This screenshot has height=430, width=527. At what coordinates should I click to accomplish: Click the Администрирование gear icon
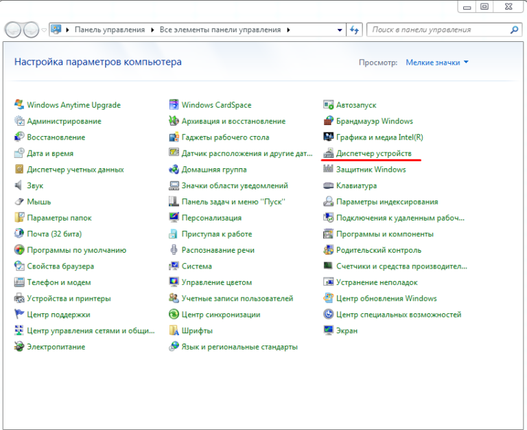click(x=19, y=120)
